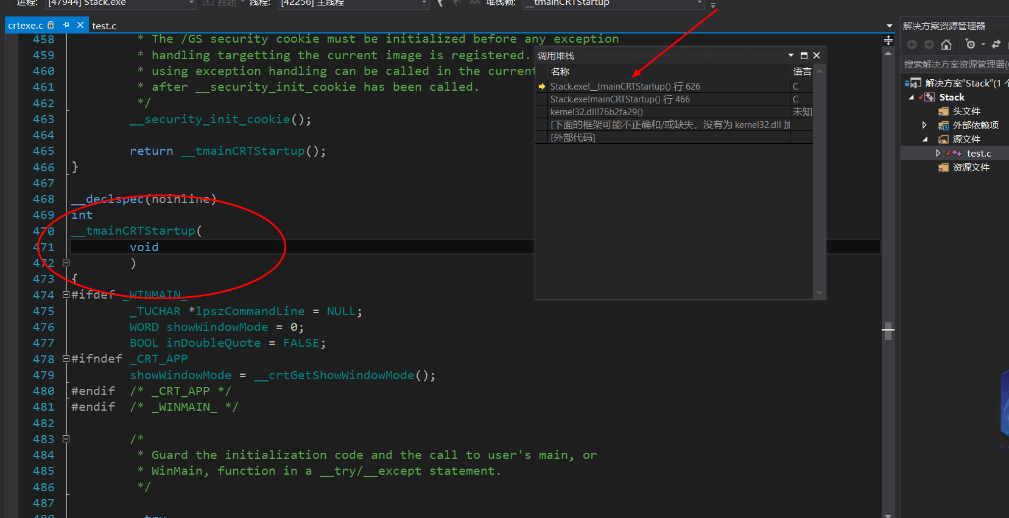Open Call Stack window options dropdown
This screenshot has width=1009, height=518.
[x=790, y=55]
